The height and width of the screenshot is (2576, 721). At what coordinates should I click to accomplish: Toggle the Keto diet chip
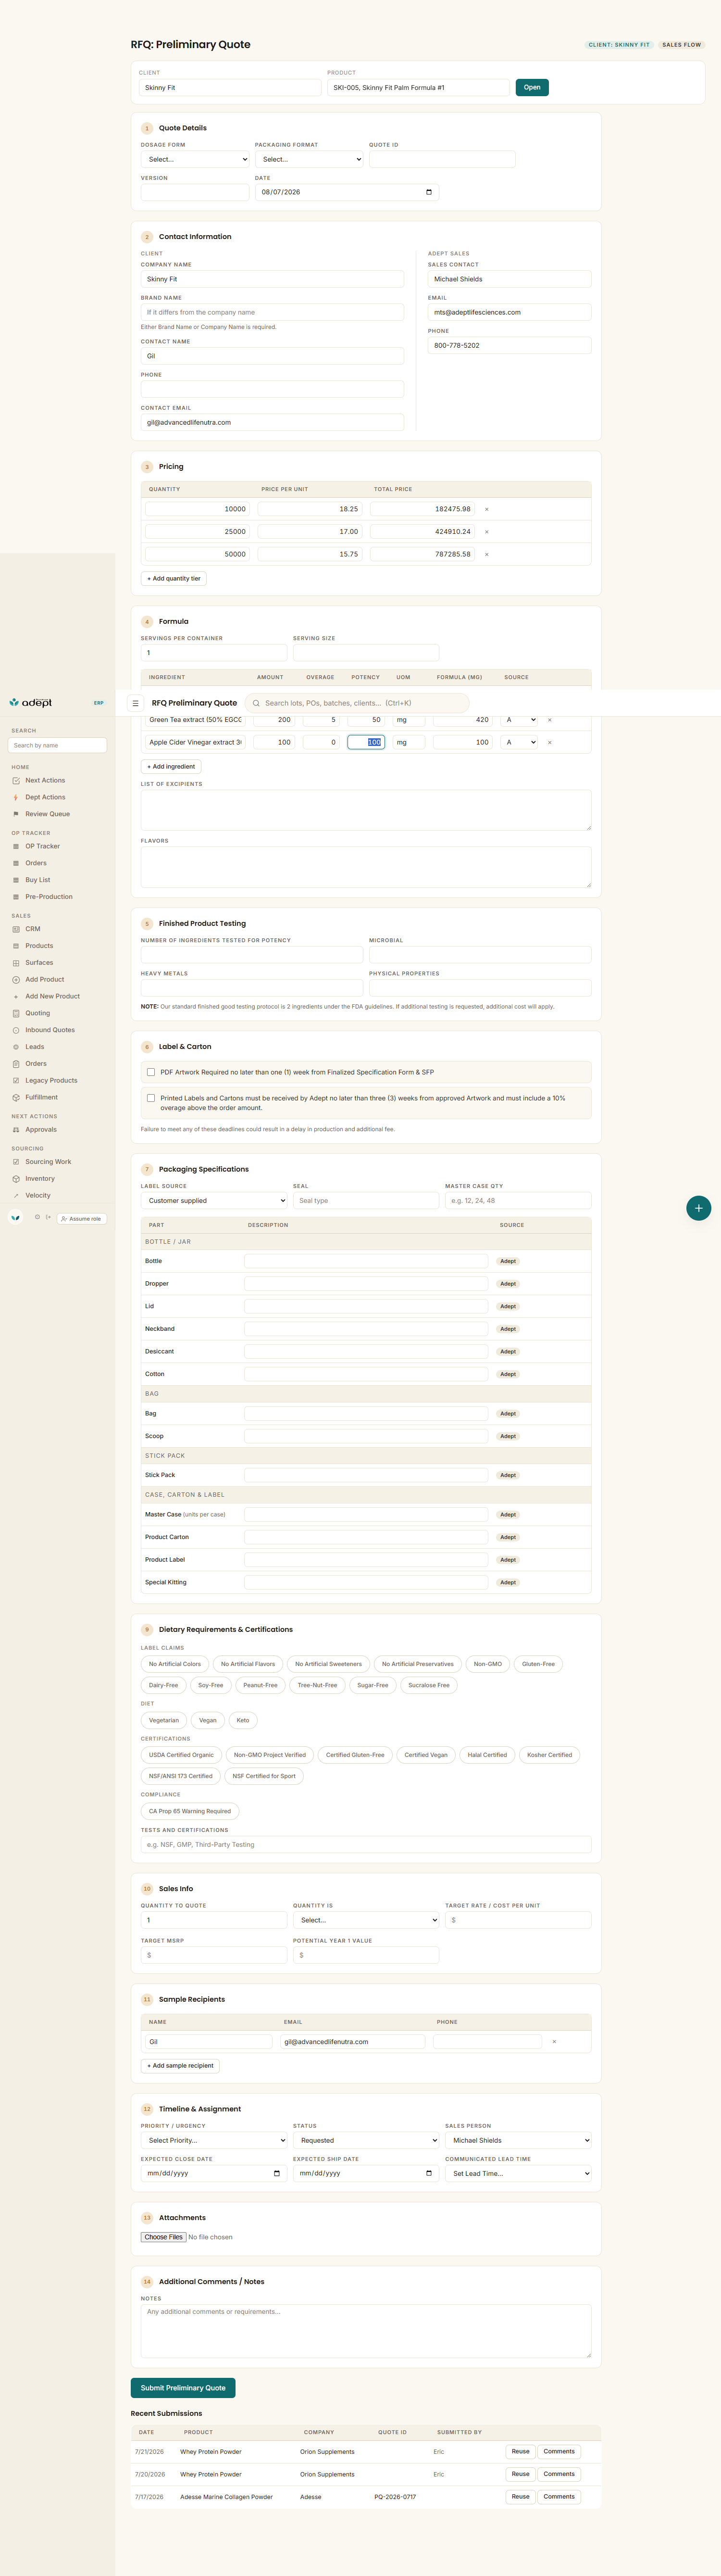(243, 1720)
